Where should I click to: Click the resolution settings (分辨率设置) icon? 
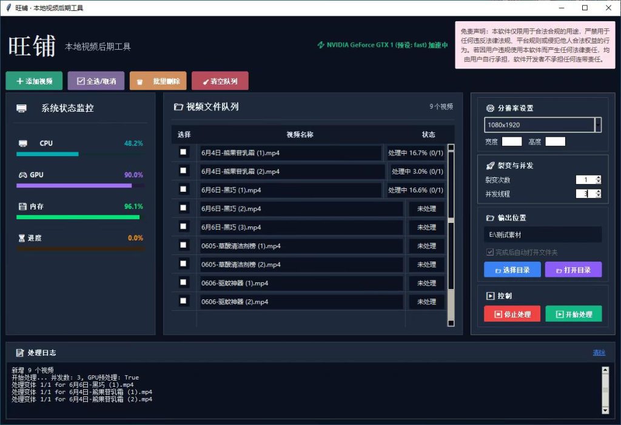490,108
